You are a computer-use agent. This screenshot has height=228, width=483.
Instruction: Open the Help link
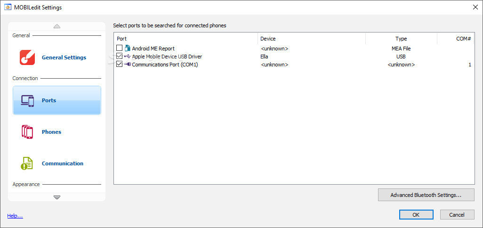click(x=15, y=216)
